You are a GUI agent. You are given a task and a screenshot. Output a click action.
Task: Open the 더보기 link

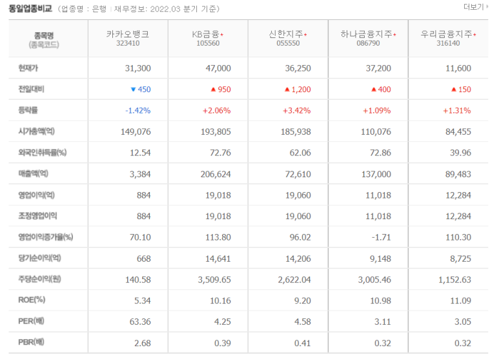point(476,7)
